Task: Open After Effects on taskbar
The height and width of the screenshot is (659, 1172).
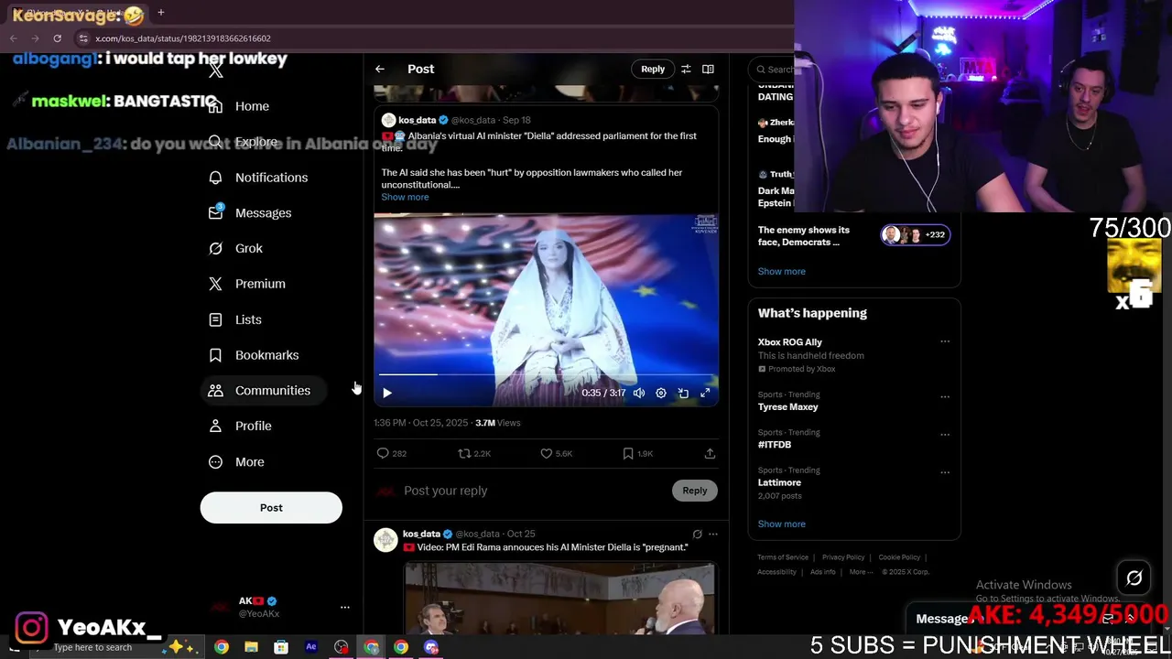Action: click(311, 647)
